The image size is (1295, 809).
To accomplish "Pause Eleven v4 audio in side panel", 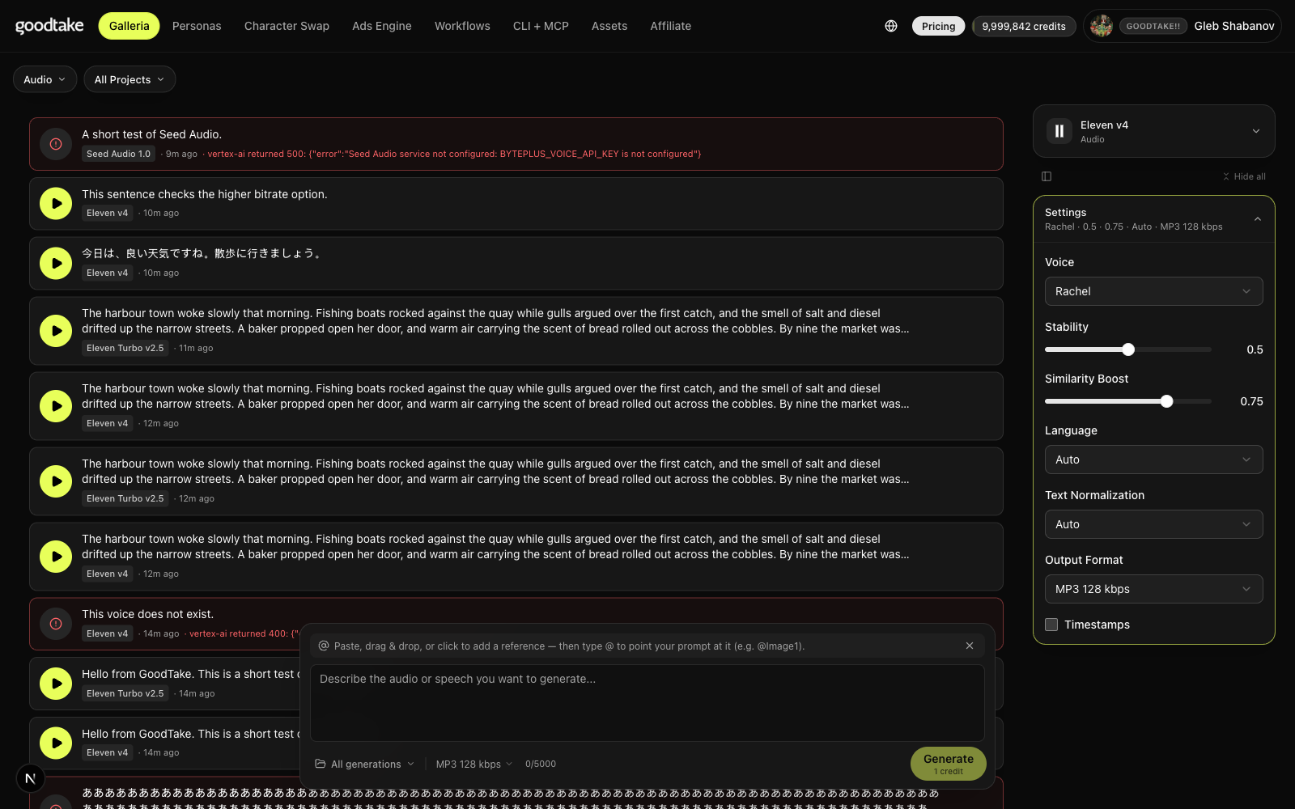I will coord(1059,131).
